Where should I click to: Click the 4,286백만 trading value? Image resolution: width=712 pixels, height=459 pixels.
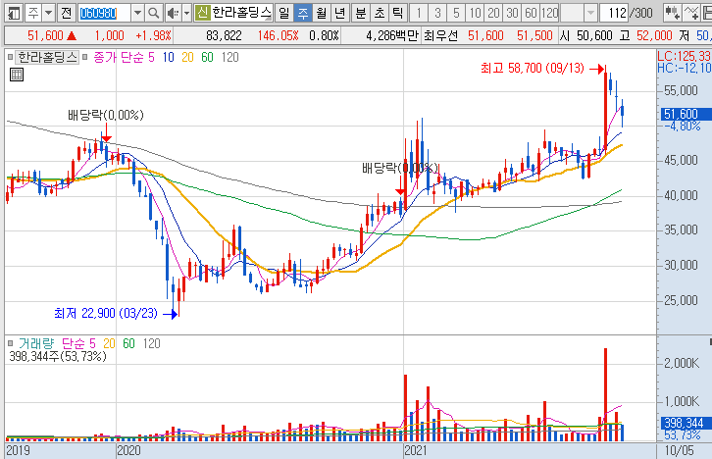click(x=392, y=36)
